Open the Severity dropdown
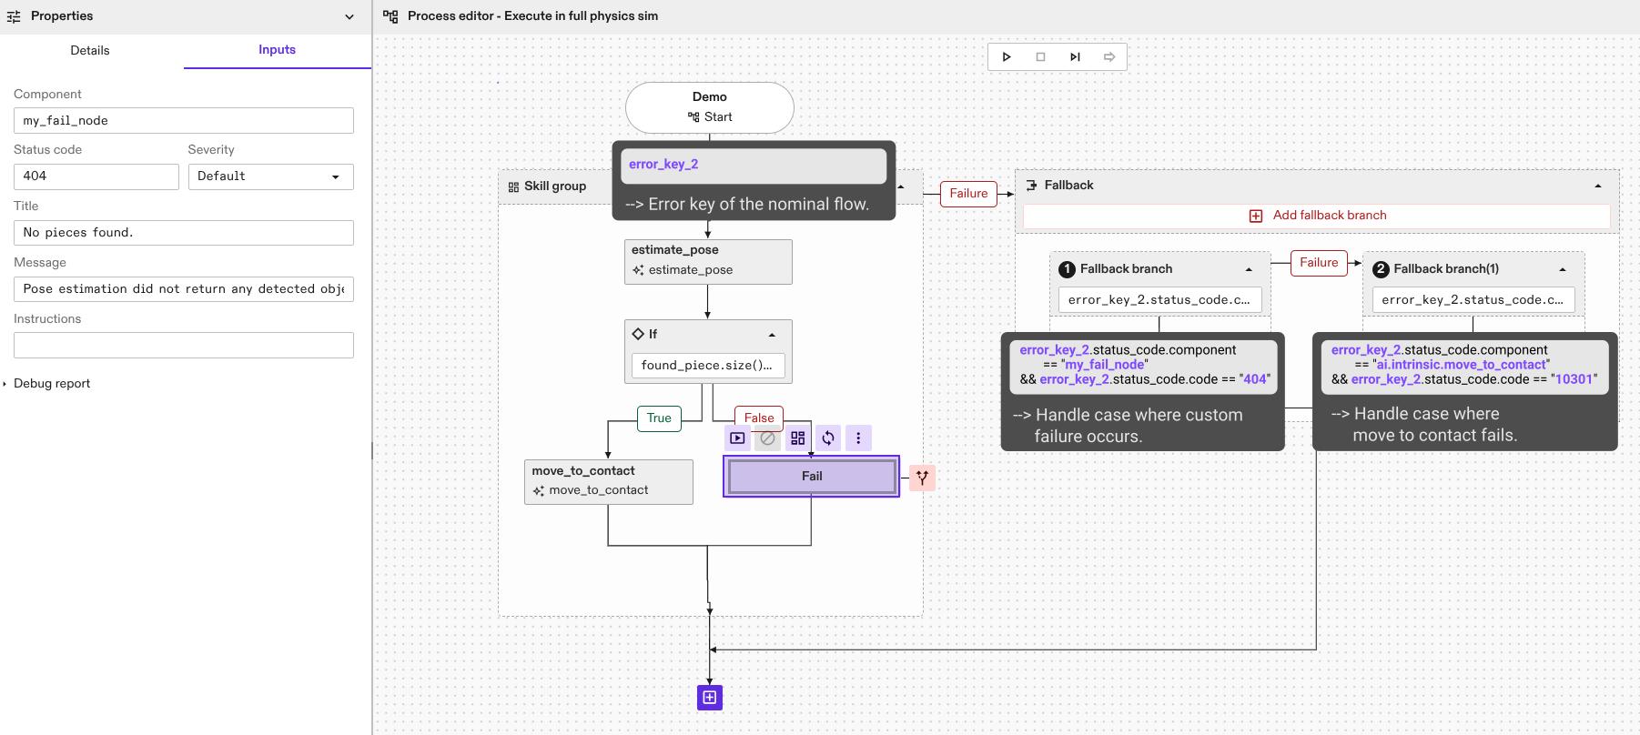Viewport: 1640px width, 735px height. click(x=270, y=176)
